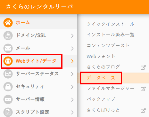The width and height of the screenshot is (149, 117).
Task: Open the Webフォント settings link
Action: [101, 56]
